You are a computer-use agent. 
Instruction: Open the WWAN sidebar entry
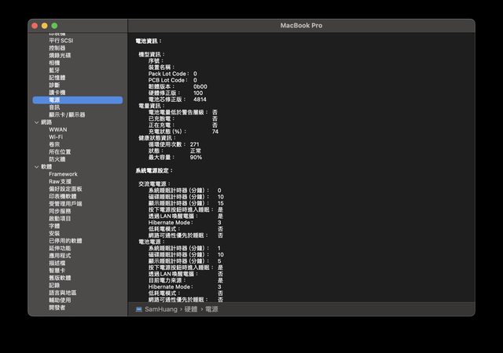pos(57,129)
